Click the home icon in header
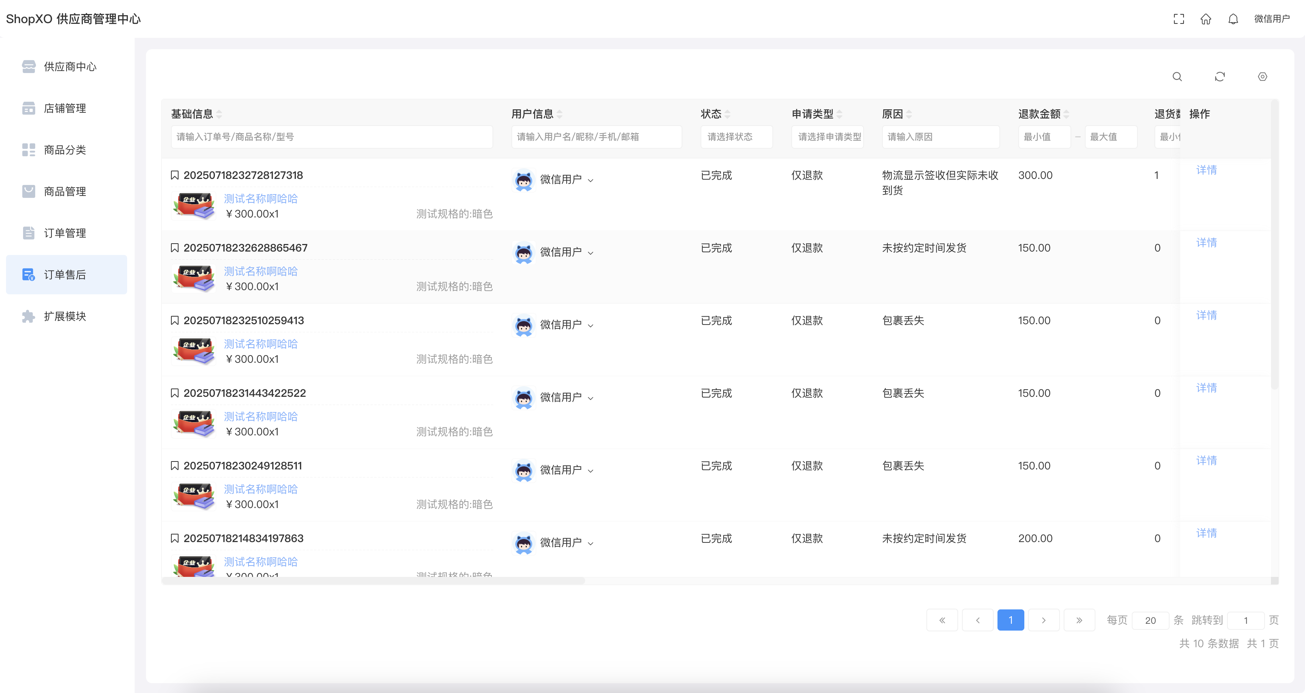 click(1206, 19)
